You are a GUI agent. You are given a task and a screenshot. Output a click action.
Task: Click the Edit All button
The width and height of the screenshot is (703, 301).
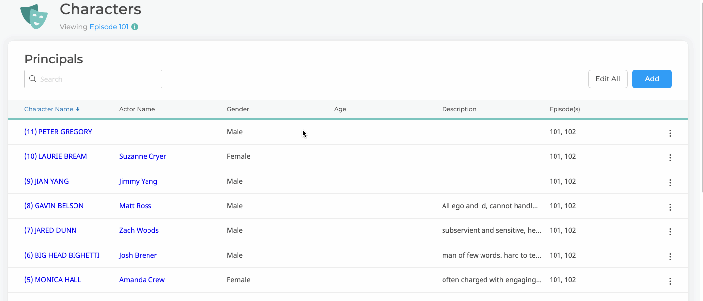pyautogui.click(x=608, y=79)
